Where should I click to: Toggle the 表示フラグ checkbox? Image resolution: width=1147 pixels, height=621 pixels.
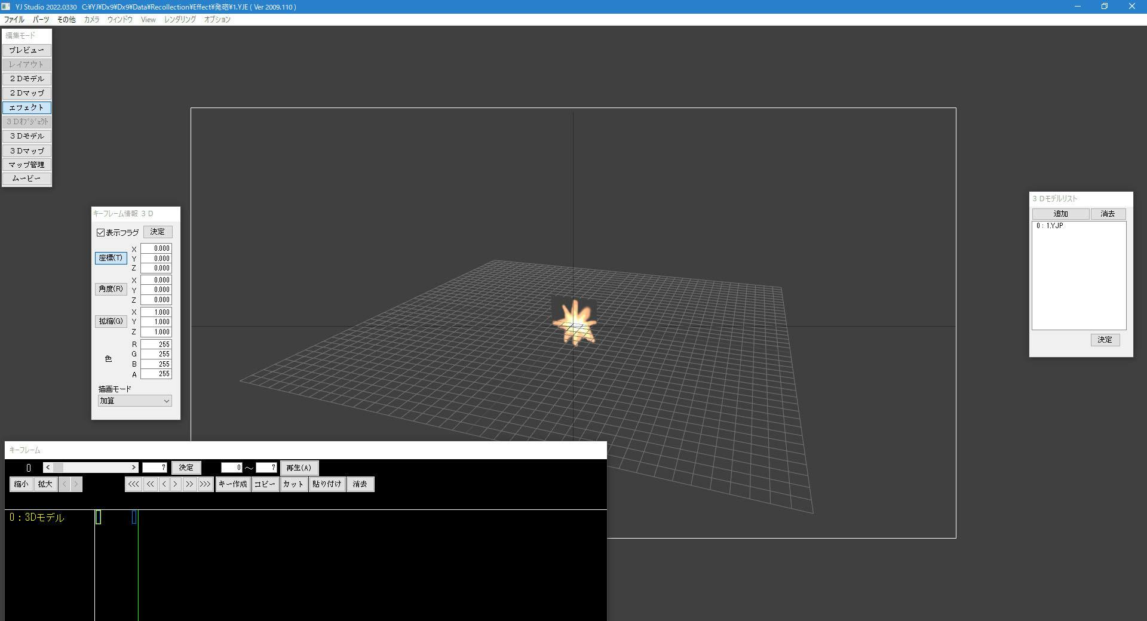[101, 232]
